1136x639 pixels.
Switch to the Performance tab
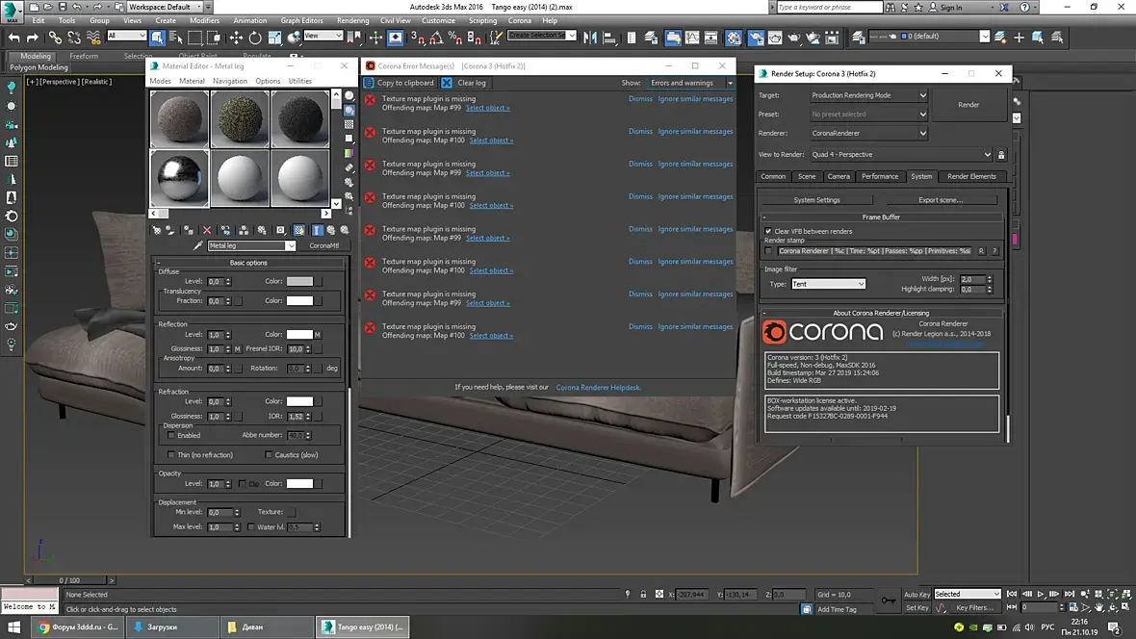879,176
